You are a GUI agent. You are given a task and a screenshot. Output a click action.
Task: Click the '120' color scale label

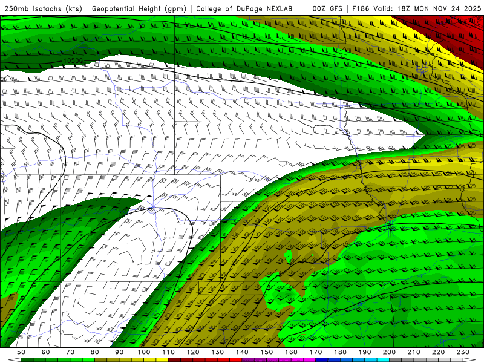(193, 352)
